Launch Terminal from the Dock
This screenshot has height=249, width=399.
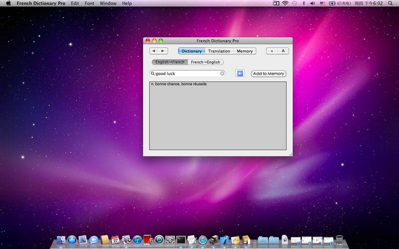click(x=181, y=240)
